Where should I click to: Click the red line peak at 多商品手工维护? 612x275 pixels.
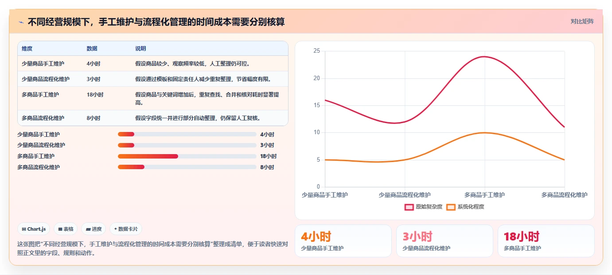[x=484, y=57]
